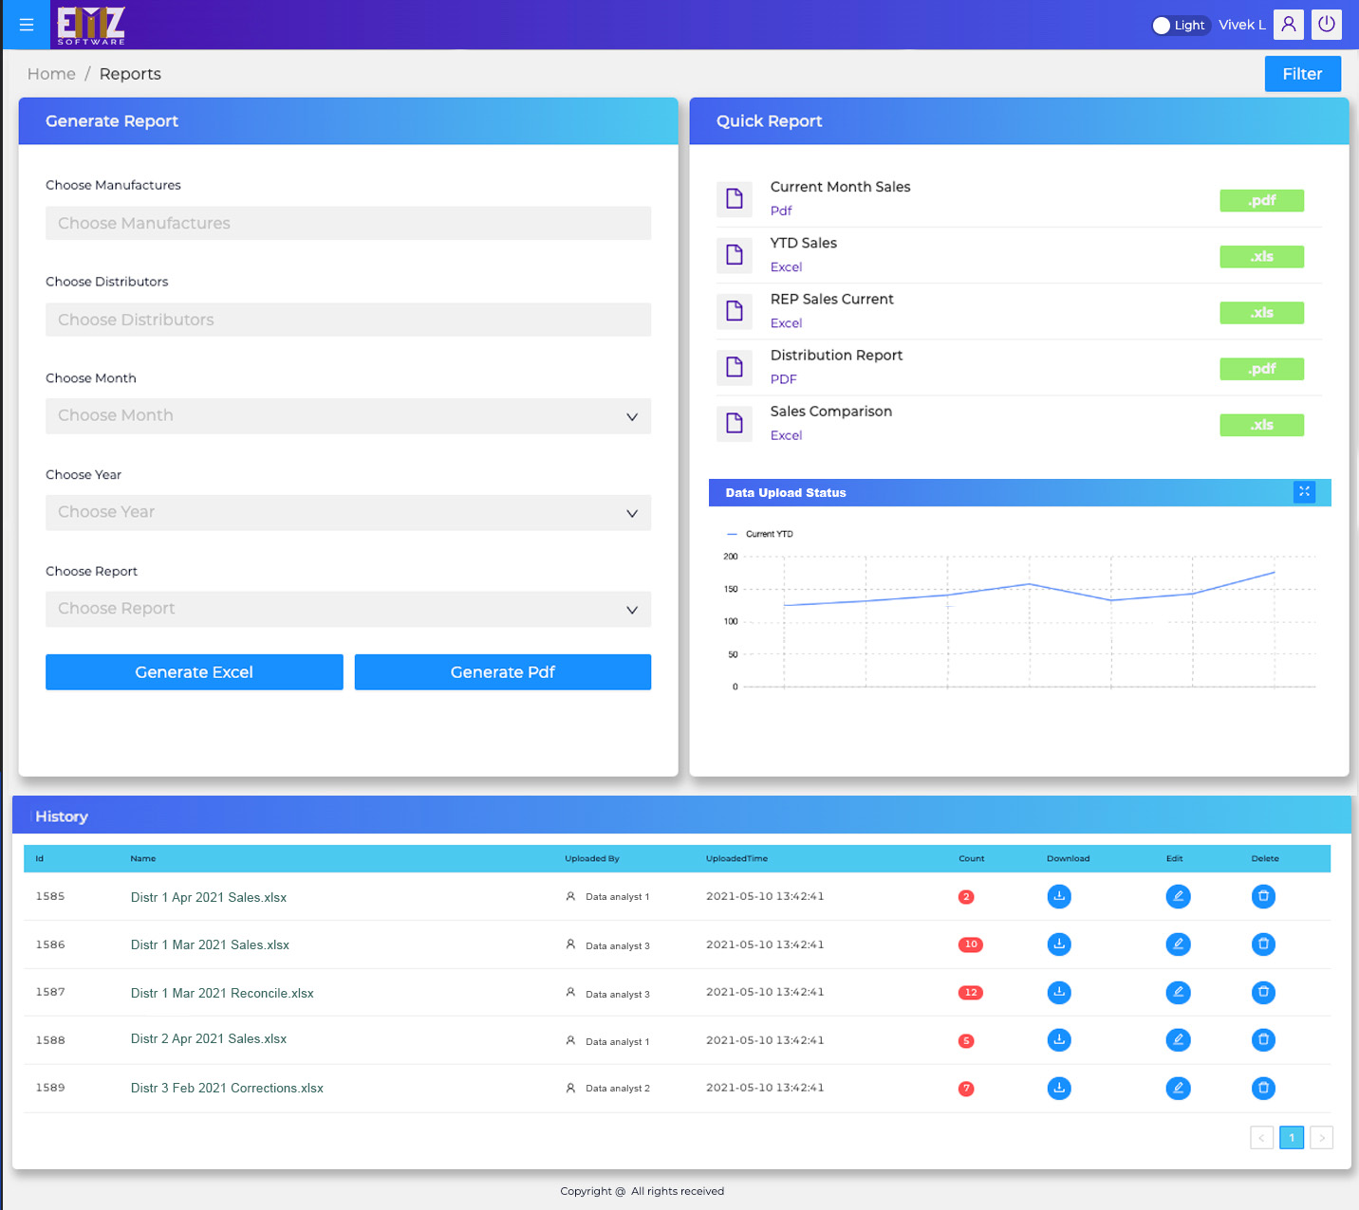Open the Choose Report dropdown
The height and width of the screenshot is (1210, 1359).
point(347,609)
